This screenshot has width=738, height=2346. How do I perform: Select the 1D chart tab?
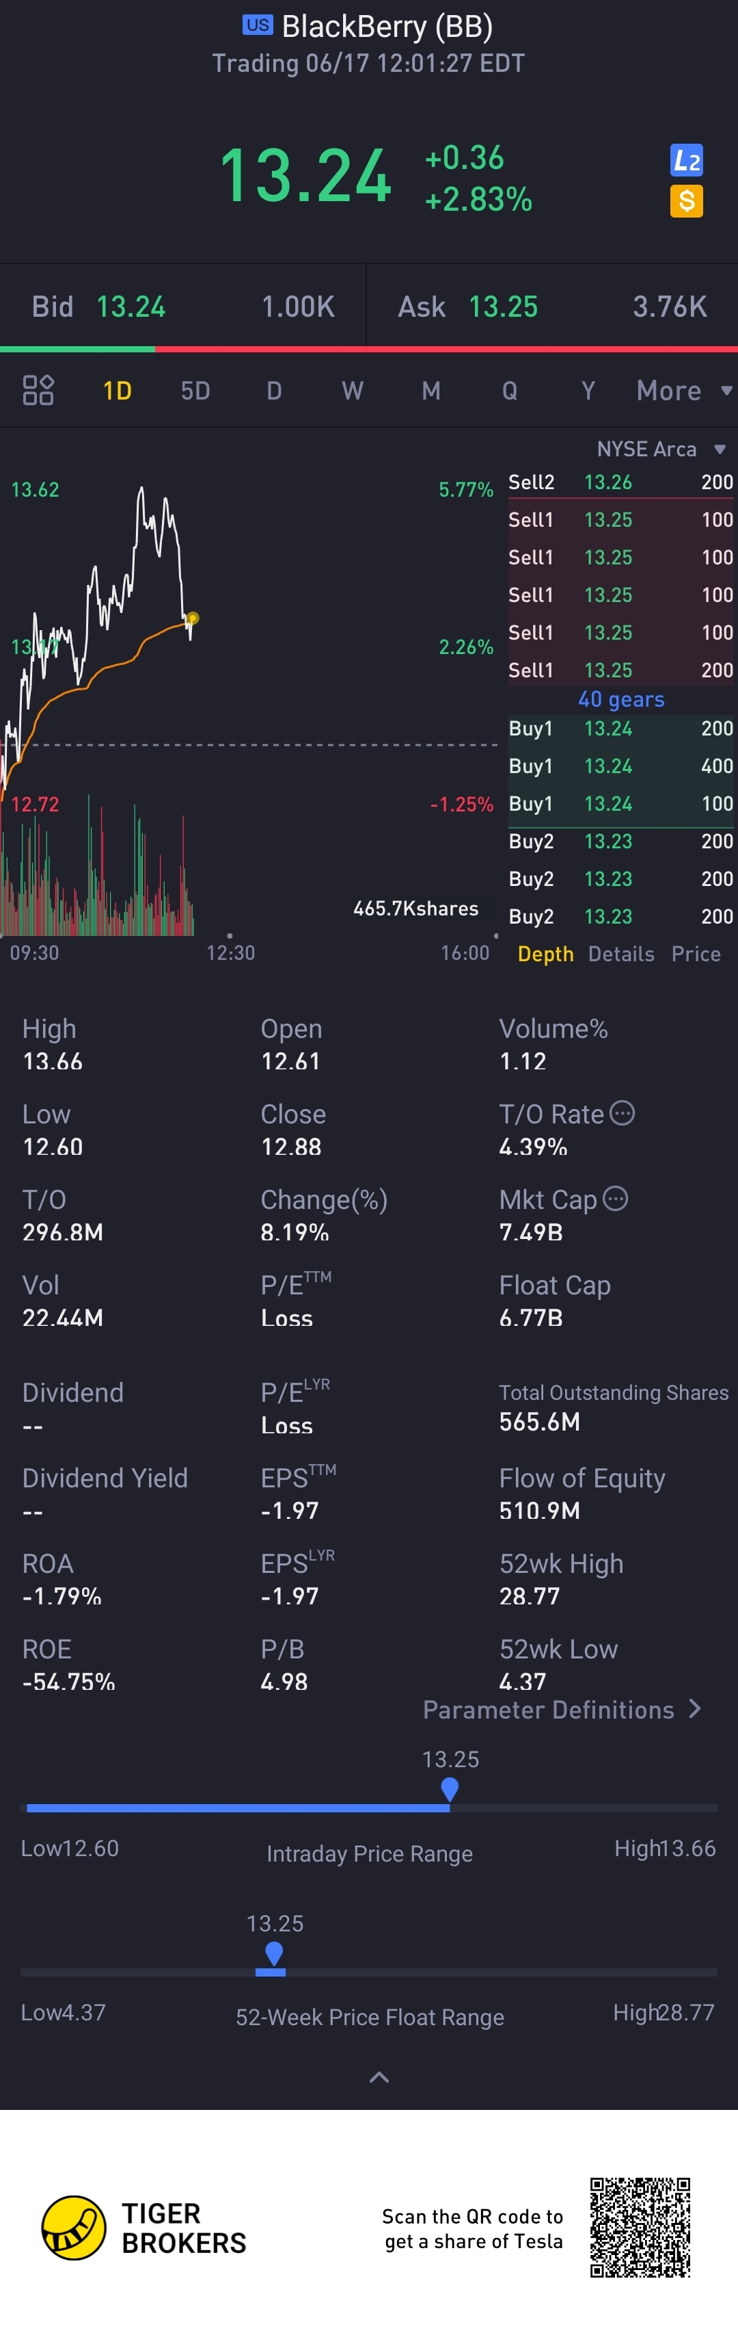tap(118, 391)
